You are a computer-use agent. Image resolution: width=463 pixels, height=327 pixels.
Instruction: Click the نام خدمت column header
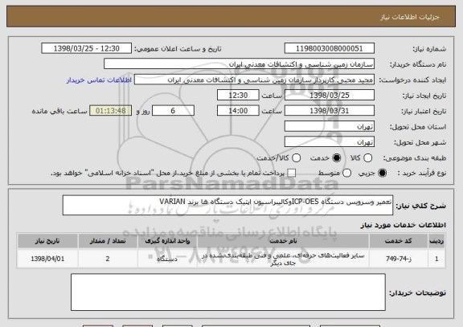[283, 241]
